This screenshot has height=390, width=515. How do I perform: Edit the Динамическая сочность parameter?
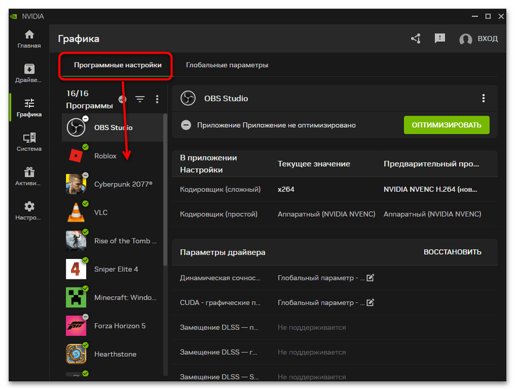click(x=370, y=278)
